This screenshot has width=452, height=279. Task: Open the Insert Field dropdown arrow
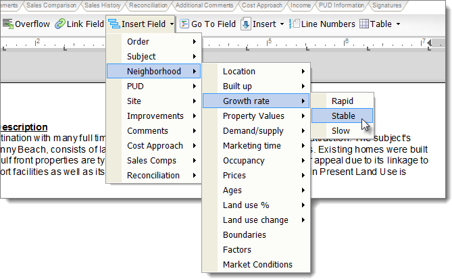coord(172,24)
